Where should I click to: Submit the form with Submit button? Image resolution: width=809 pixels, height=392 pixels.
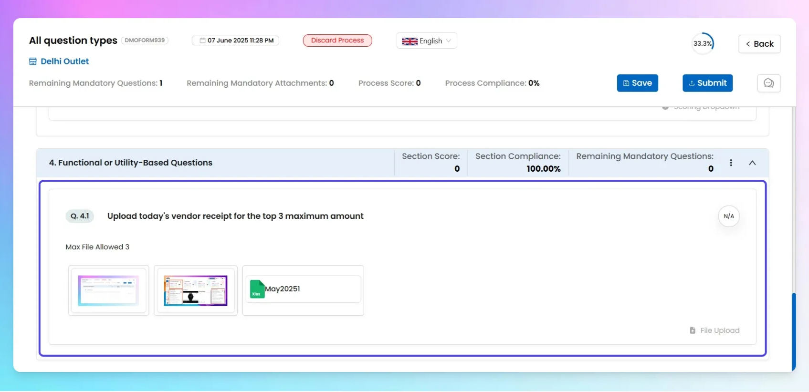point(707,83)
